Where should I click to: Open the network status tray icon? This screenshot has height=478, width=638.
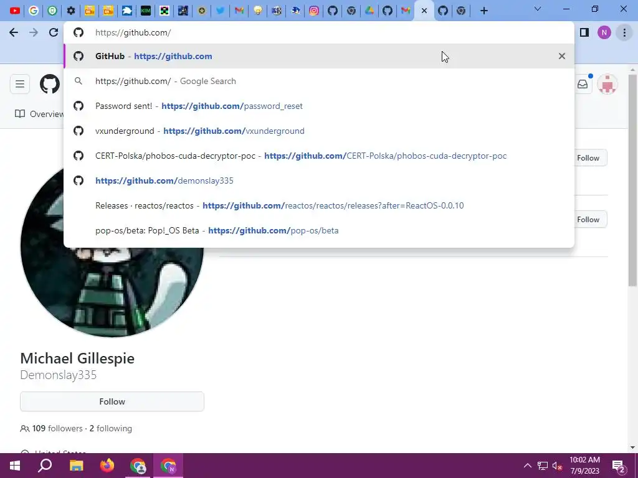[543, 466]
